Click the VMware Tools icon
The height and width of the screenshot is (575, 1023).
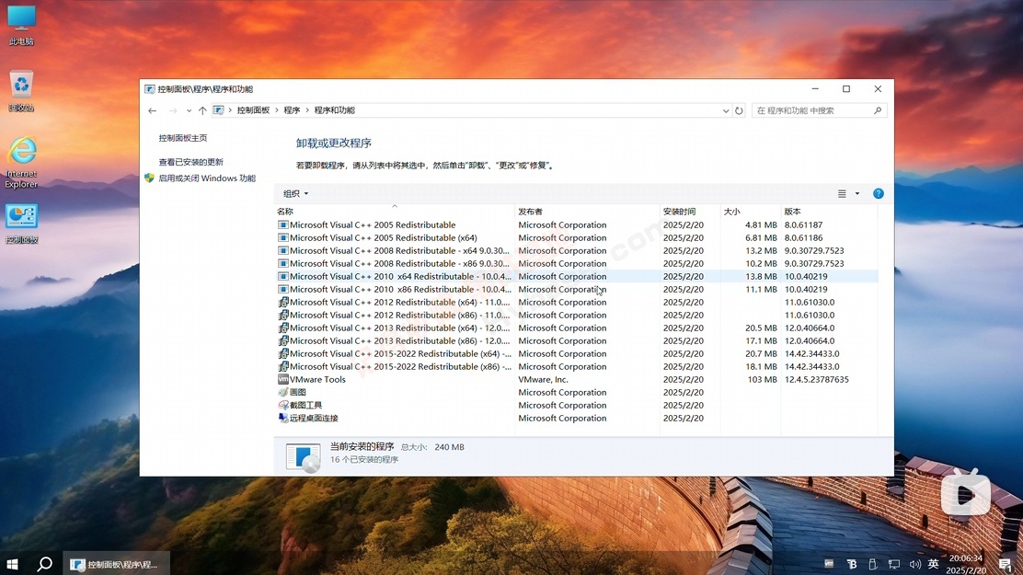(283, 379)
